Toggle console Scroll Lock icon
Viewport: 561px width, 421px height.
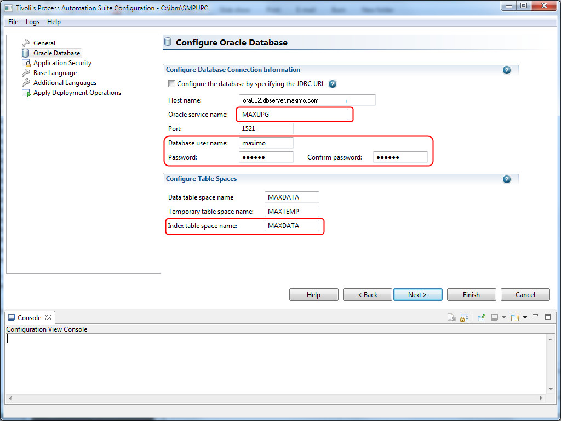pos(464,317)
